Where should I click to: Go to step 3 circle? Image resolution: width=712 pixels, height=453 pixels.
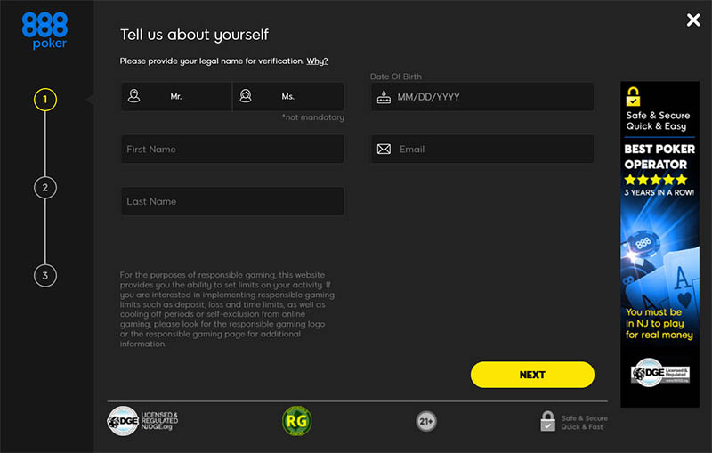(x=45, y=276)
